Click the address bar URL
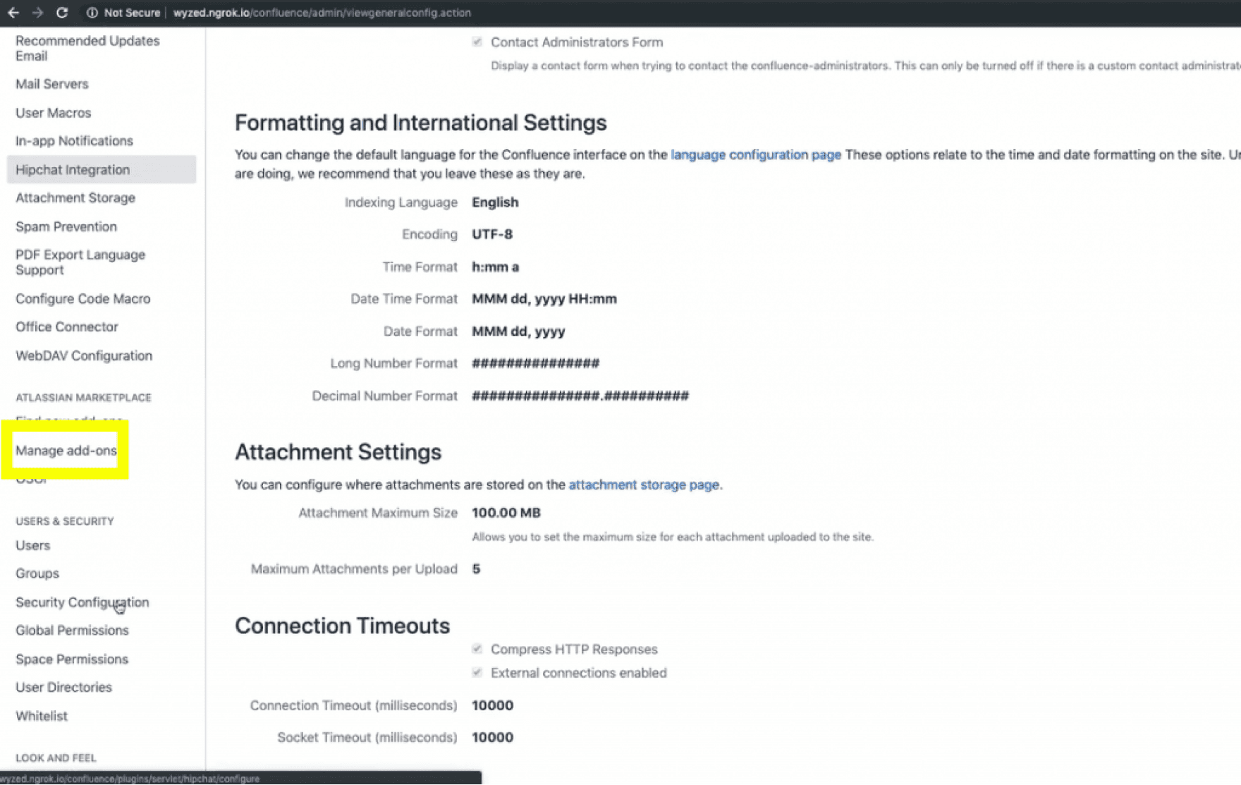The image size is (1241, 785). pos(322,13)
